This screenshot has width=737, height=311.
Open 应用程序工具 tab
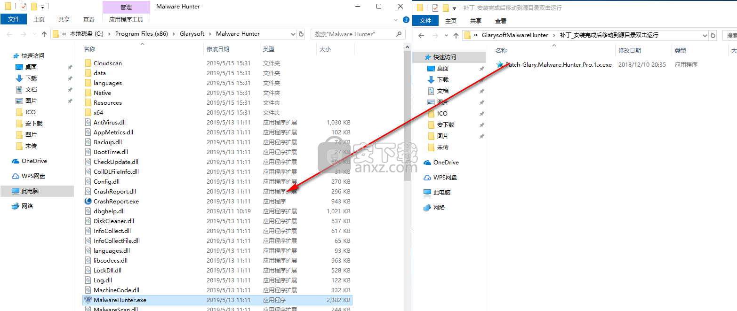pos(126,19)
